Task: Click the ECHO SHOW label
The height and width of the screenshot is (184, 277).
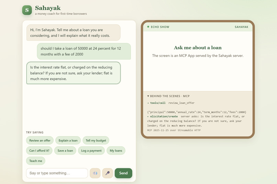Action: point(160,27)
